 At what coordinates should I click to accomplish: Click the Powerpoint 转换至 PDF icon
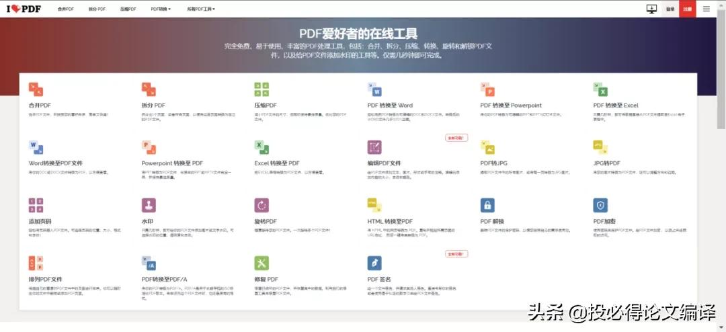pyautogui.click(x=149, y=147)
